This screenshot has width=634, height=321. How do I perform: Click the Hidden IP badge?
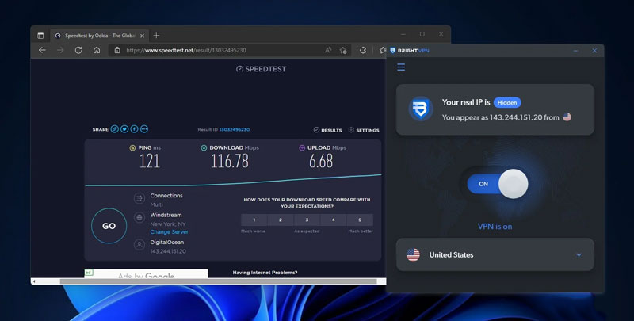tap(507, 103)
